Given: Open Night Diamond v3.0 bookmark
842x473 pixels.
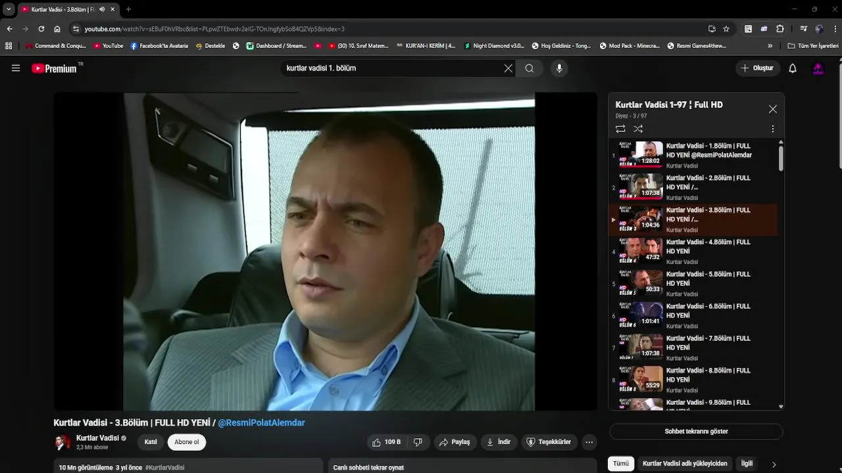Looking at the screenshot, I should point(494,46).
